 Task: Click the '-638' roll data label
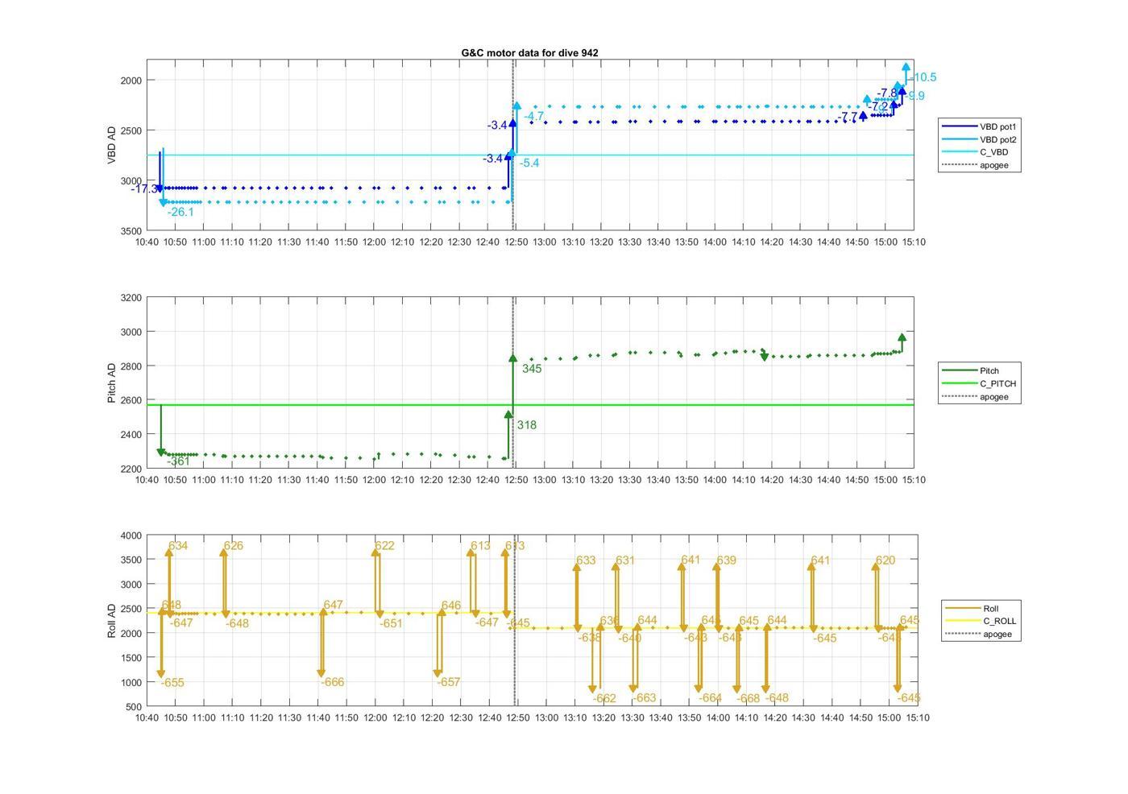coord(590,638)
